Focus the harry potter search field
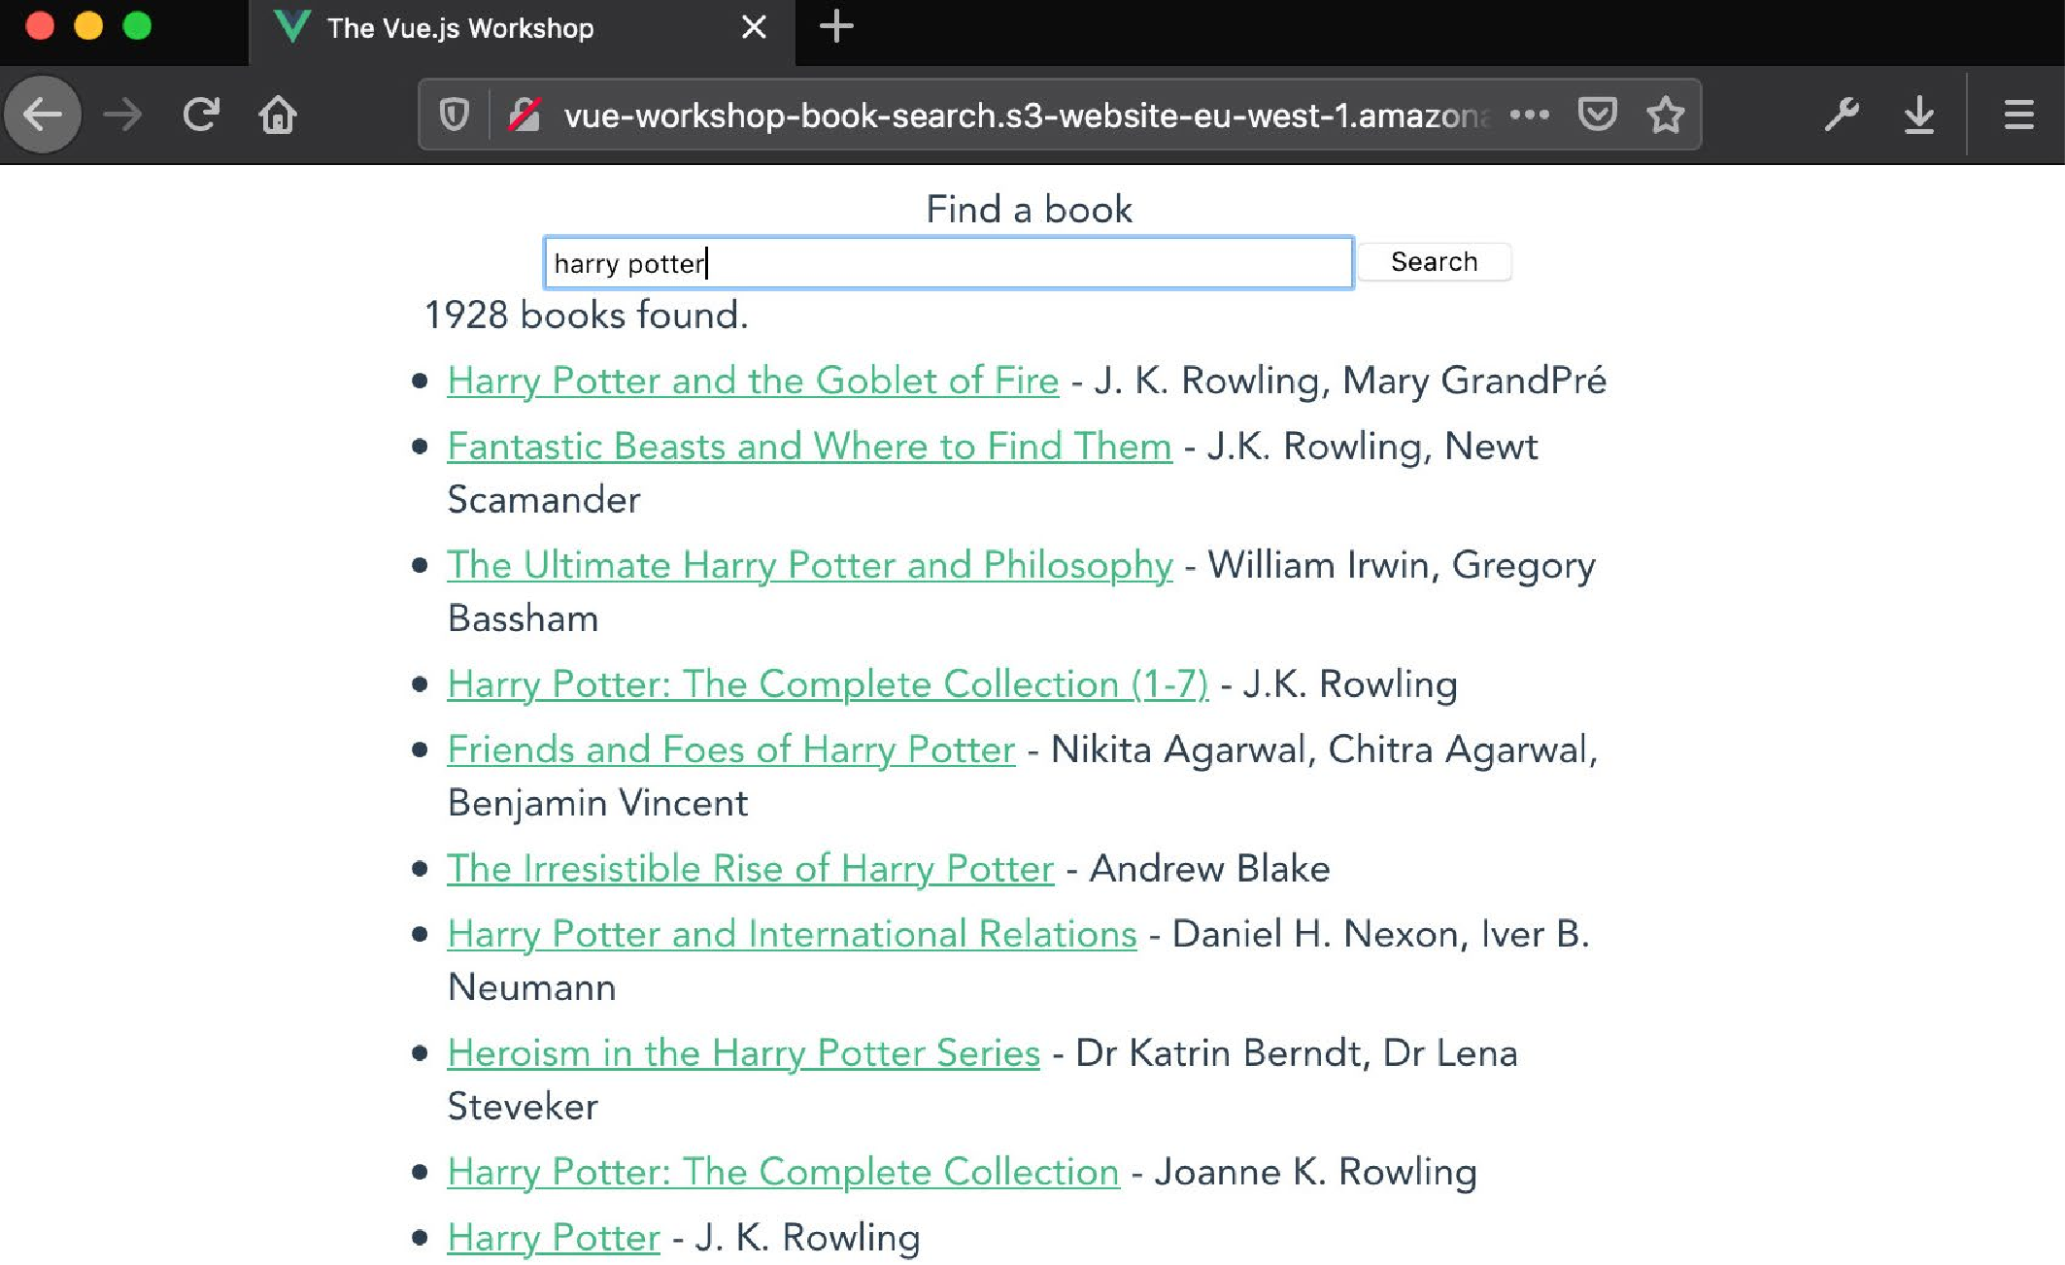Image resolution: width=2065 pixels, height=1265 pixels. click(949, 263)
